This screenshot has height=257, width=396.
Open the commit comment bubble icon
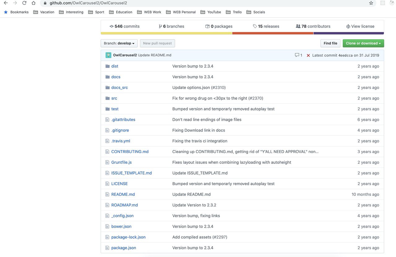(x=297, y=55)
